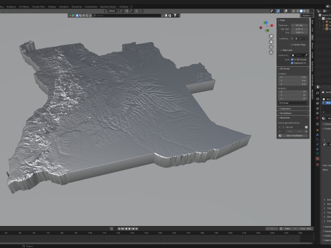Click the pan hand viewport icon

[x=271, y=41]
